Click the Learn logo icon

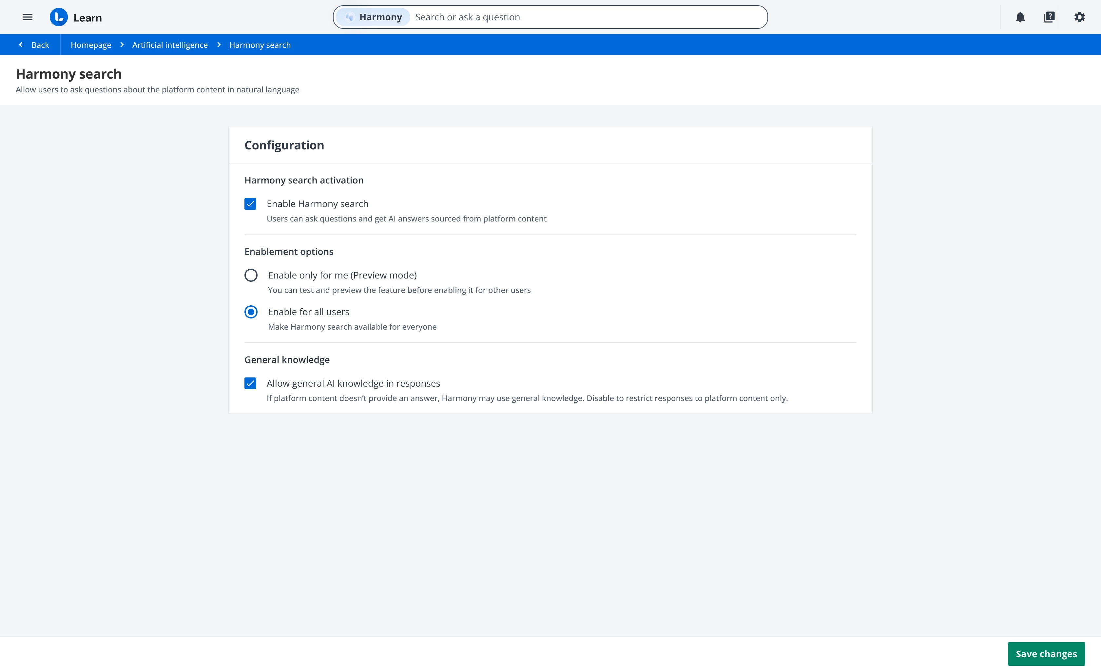click(59, 17)
